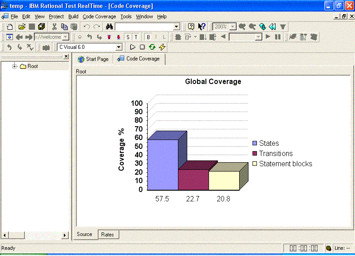Toggle the I coverage type button
The image size is (355, 256).
pos(156,37)
